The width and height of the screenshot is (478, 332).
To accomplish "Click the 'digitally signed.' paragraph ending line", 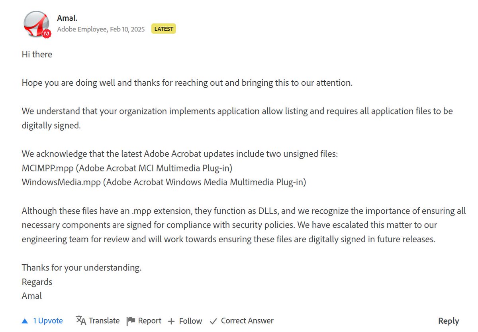I will tap(51, 126).
